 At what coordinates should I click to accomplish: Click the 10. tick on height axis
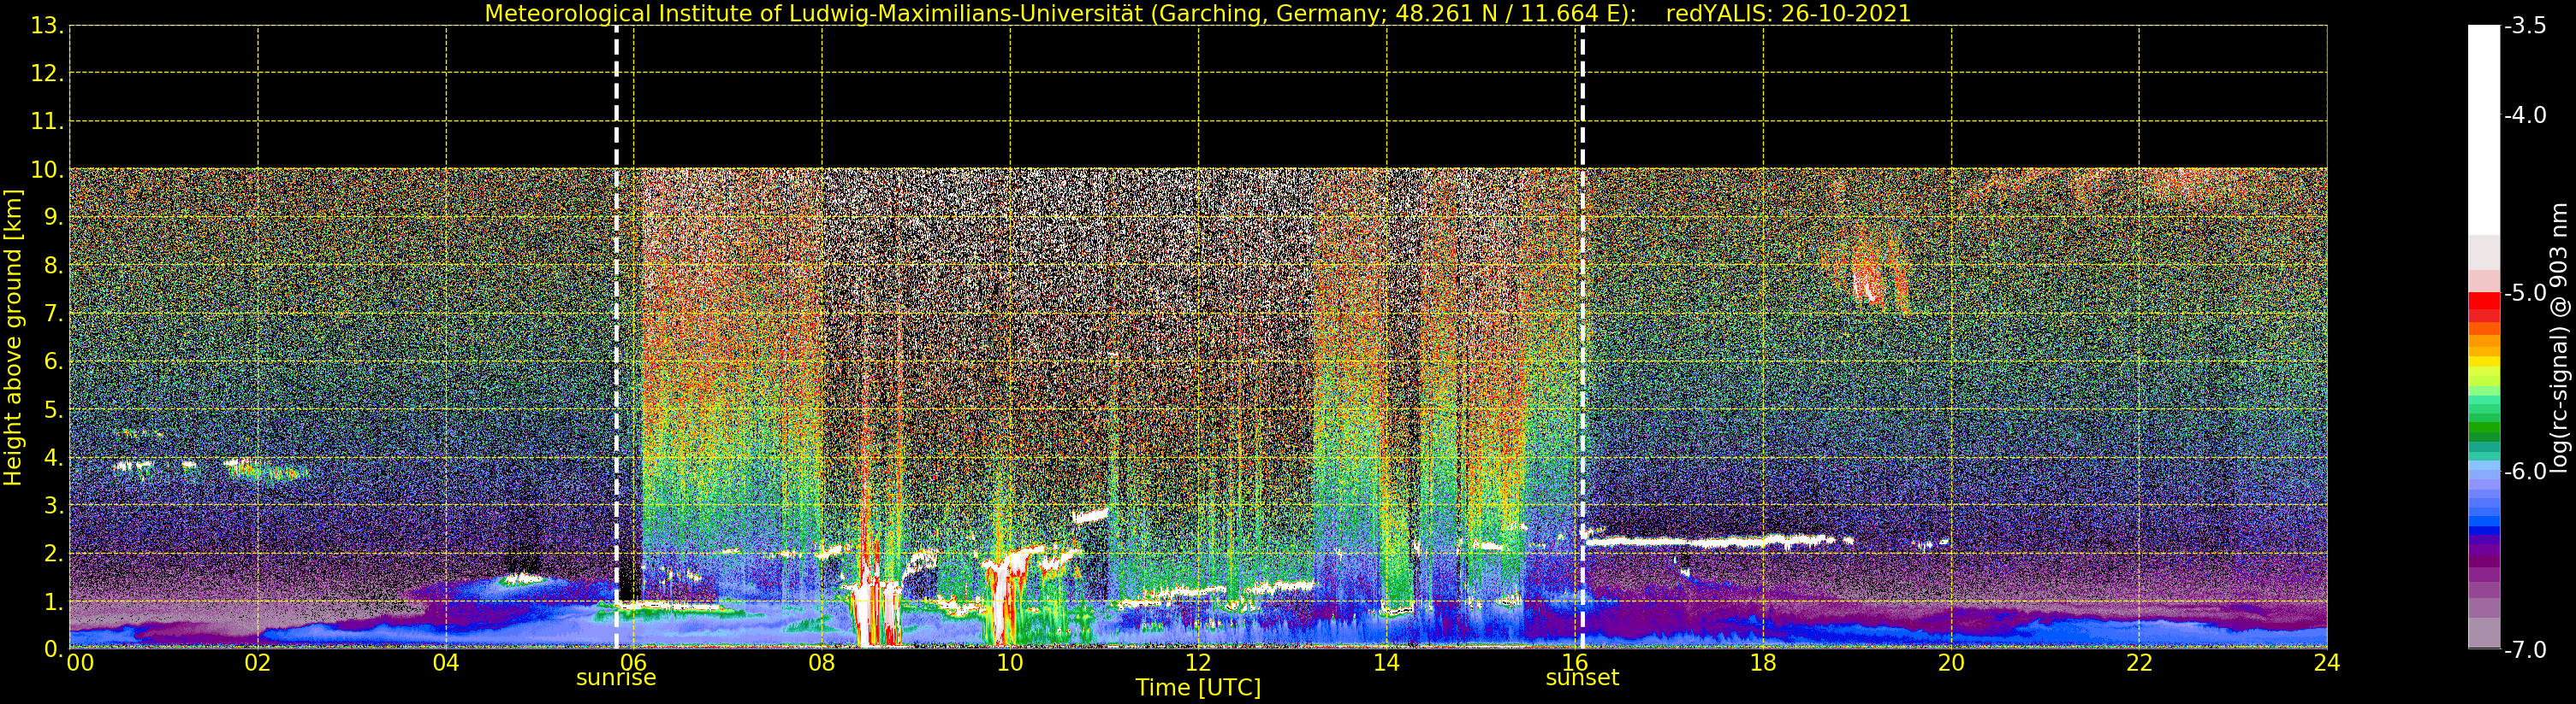pos(46,170)
